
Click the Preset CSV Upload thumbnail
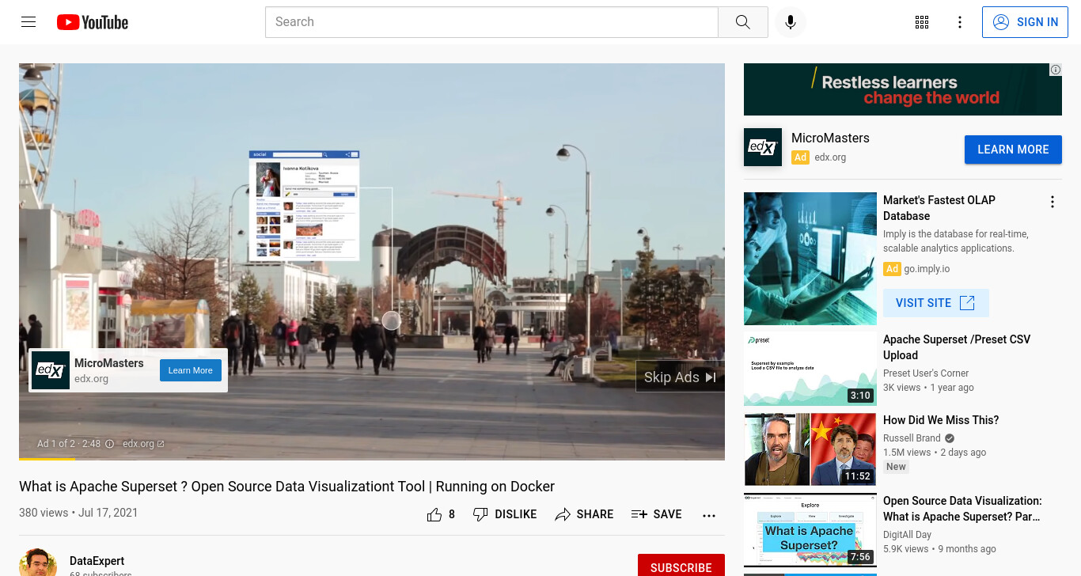(x=810, y=369)
